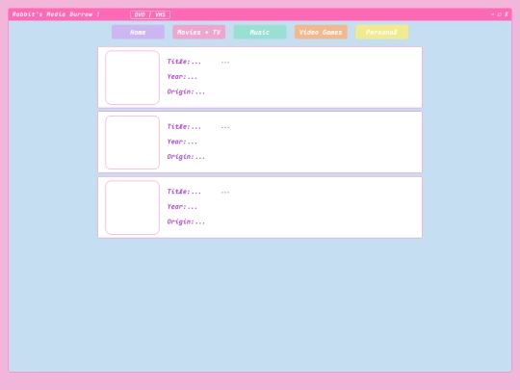Viewport: 520px width, 390px height.
Task: Go to the Video Games tab
Action: click(x=321, y=32)
